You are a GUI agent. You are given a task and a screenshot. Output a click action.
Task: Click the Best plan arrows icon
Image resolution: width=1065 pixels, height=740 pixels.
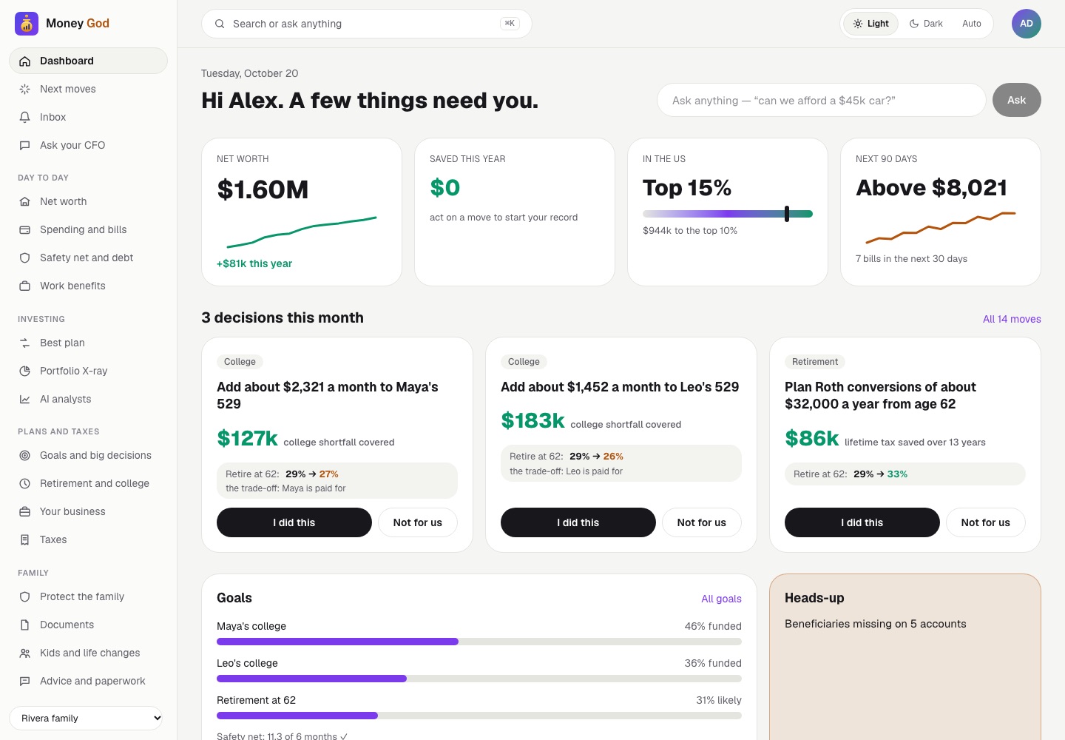(x=24, y=343)
